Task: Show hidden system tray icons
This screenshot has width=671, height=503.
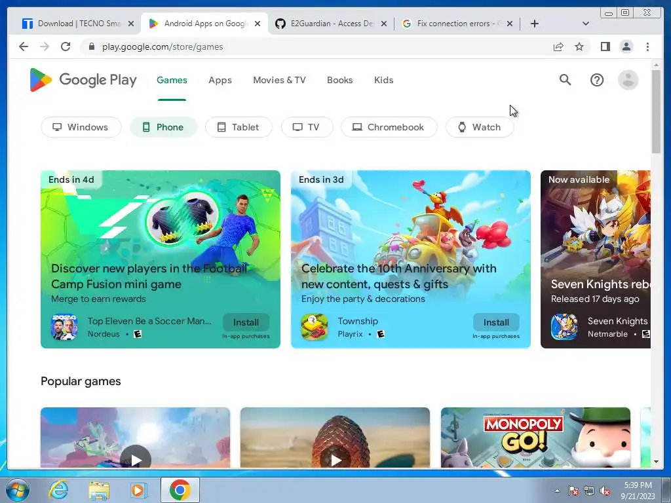Action: click(557, 491)
